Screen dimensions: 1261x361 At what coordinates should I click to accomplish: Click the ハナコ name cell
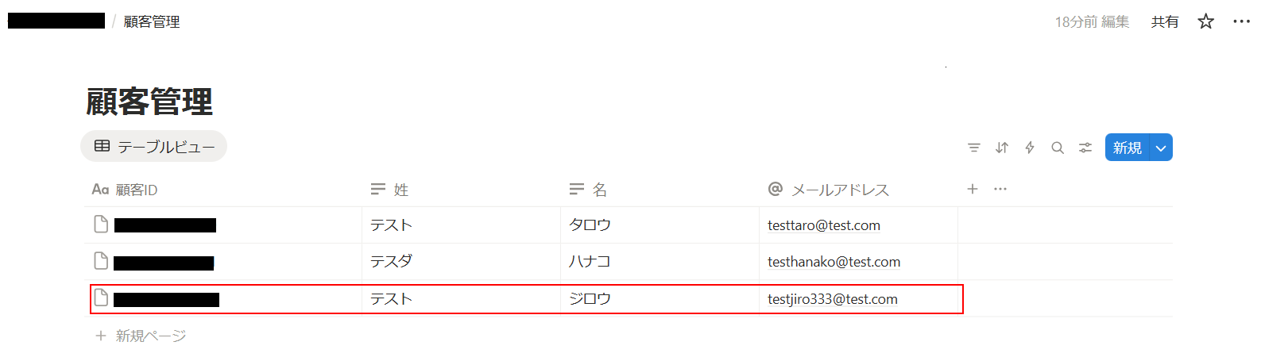pyautogui.click(x=590, y=262)
